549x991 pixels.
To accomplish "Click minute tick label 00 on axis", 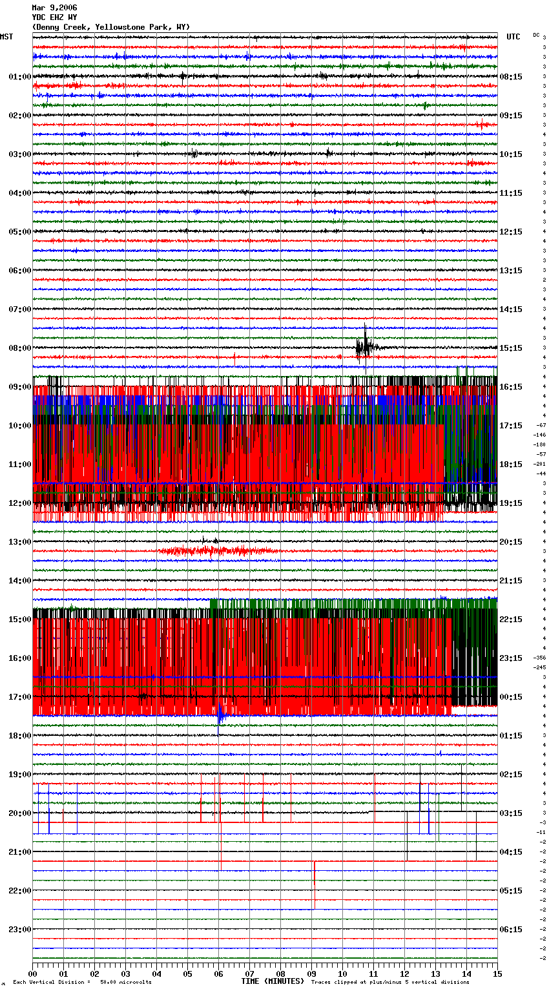I will click(x=33, y=974).
